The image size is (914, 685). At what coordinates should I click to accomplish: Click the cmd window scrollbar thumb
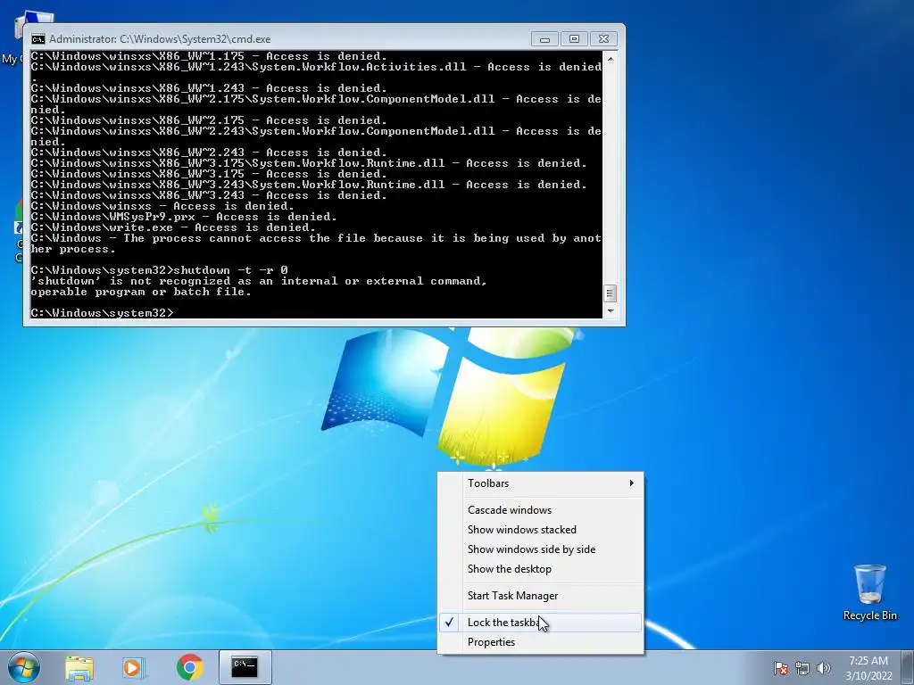[x=610, y=293]
